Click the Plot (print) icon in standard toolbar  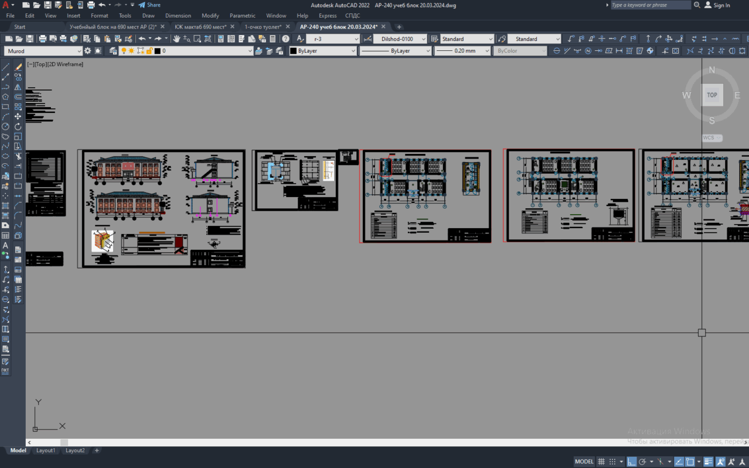43,39
